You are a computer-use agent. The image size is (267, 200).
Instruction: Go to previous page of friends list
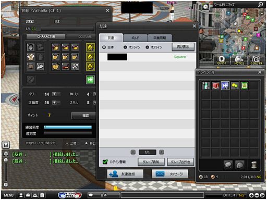[133, 152]
